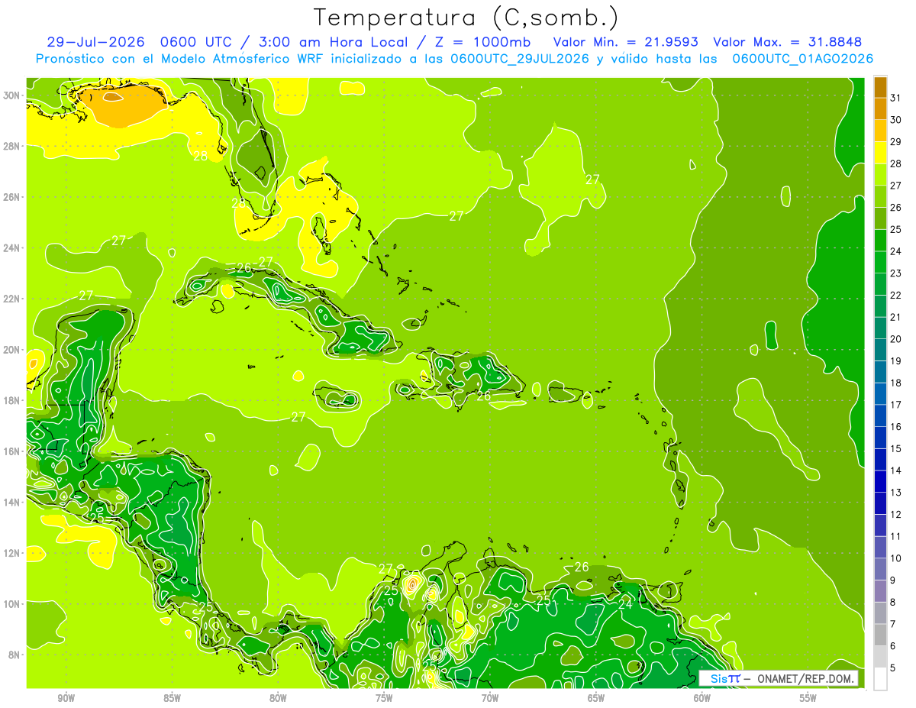Click the 80W longitude axis label

[278, 698]
